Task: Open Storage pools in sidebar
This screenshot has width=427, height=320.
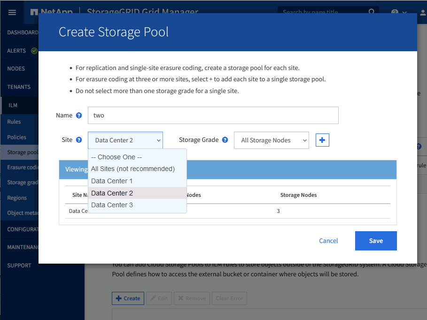Action: click(20, 152)
